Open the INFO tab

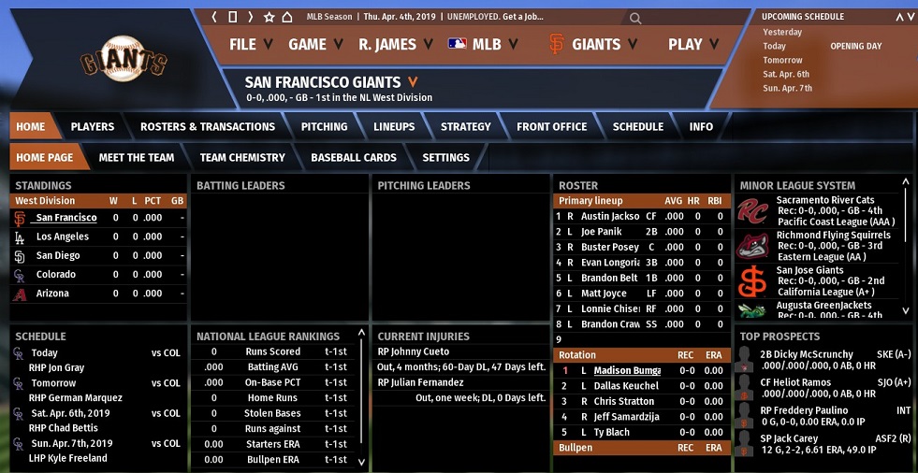tap(701, 126)
